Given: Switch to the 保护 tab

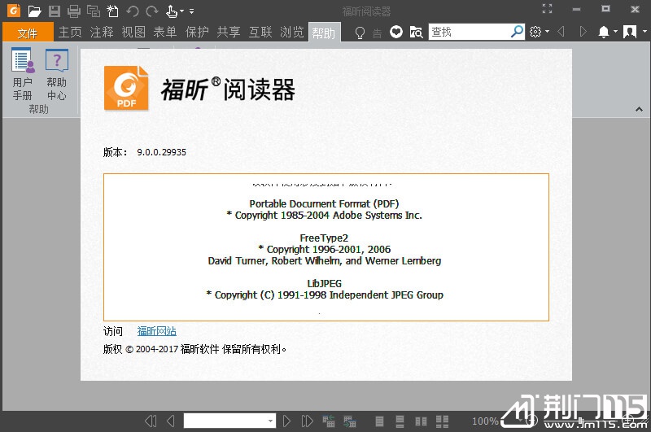Looking at the screenshot, I should tap(197, 32).
